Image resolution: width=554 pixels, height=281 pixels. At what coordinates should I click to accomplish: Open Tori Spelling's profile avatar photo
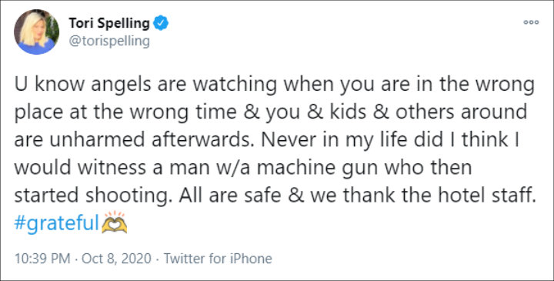[36, 32]
